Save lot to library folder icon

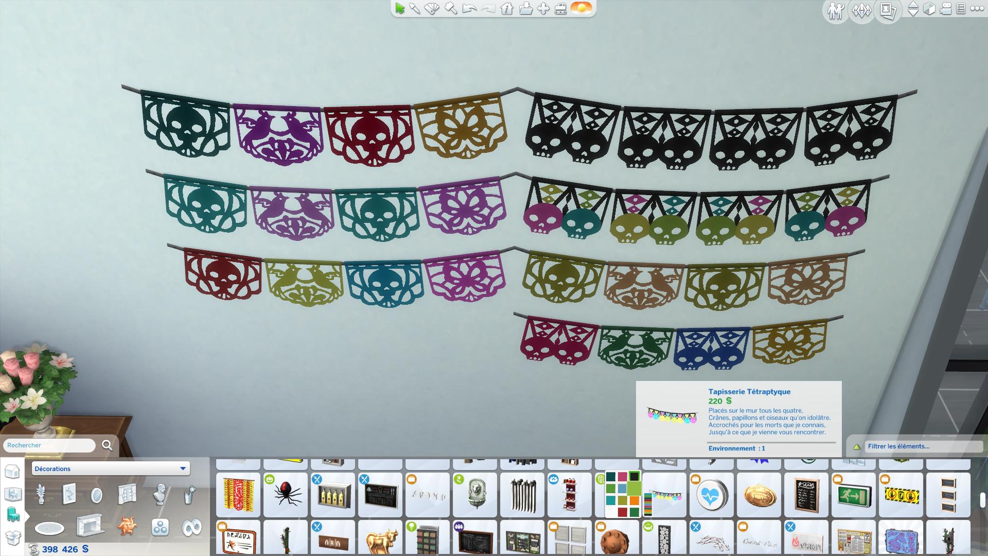point(525,9)
